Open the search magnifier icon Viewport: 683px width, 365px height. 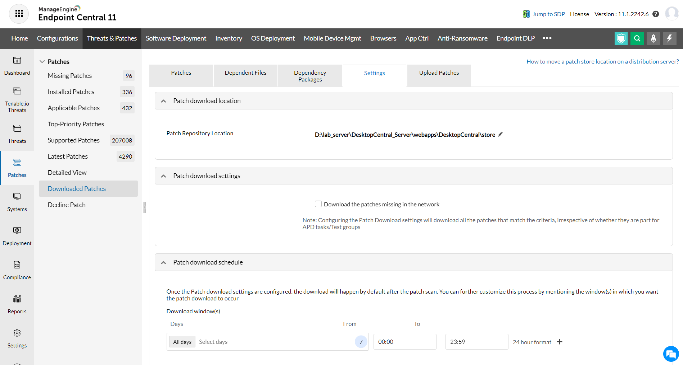[x=637, y=38]
